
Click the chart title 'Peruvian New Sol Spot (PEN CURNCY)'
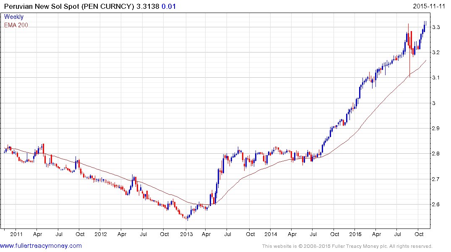(x=69, y=6)
